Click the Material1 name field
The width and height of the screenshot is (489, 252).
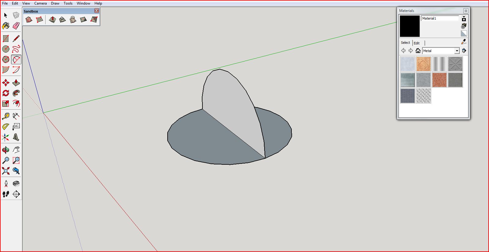point(440,18)
